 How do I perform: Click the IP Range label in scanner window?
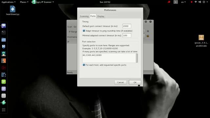(73, 32)
